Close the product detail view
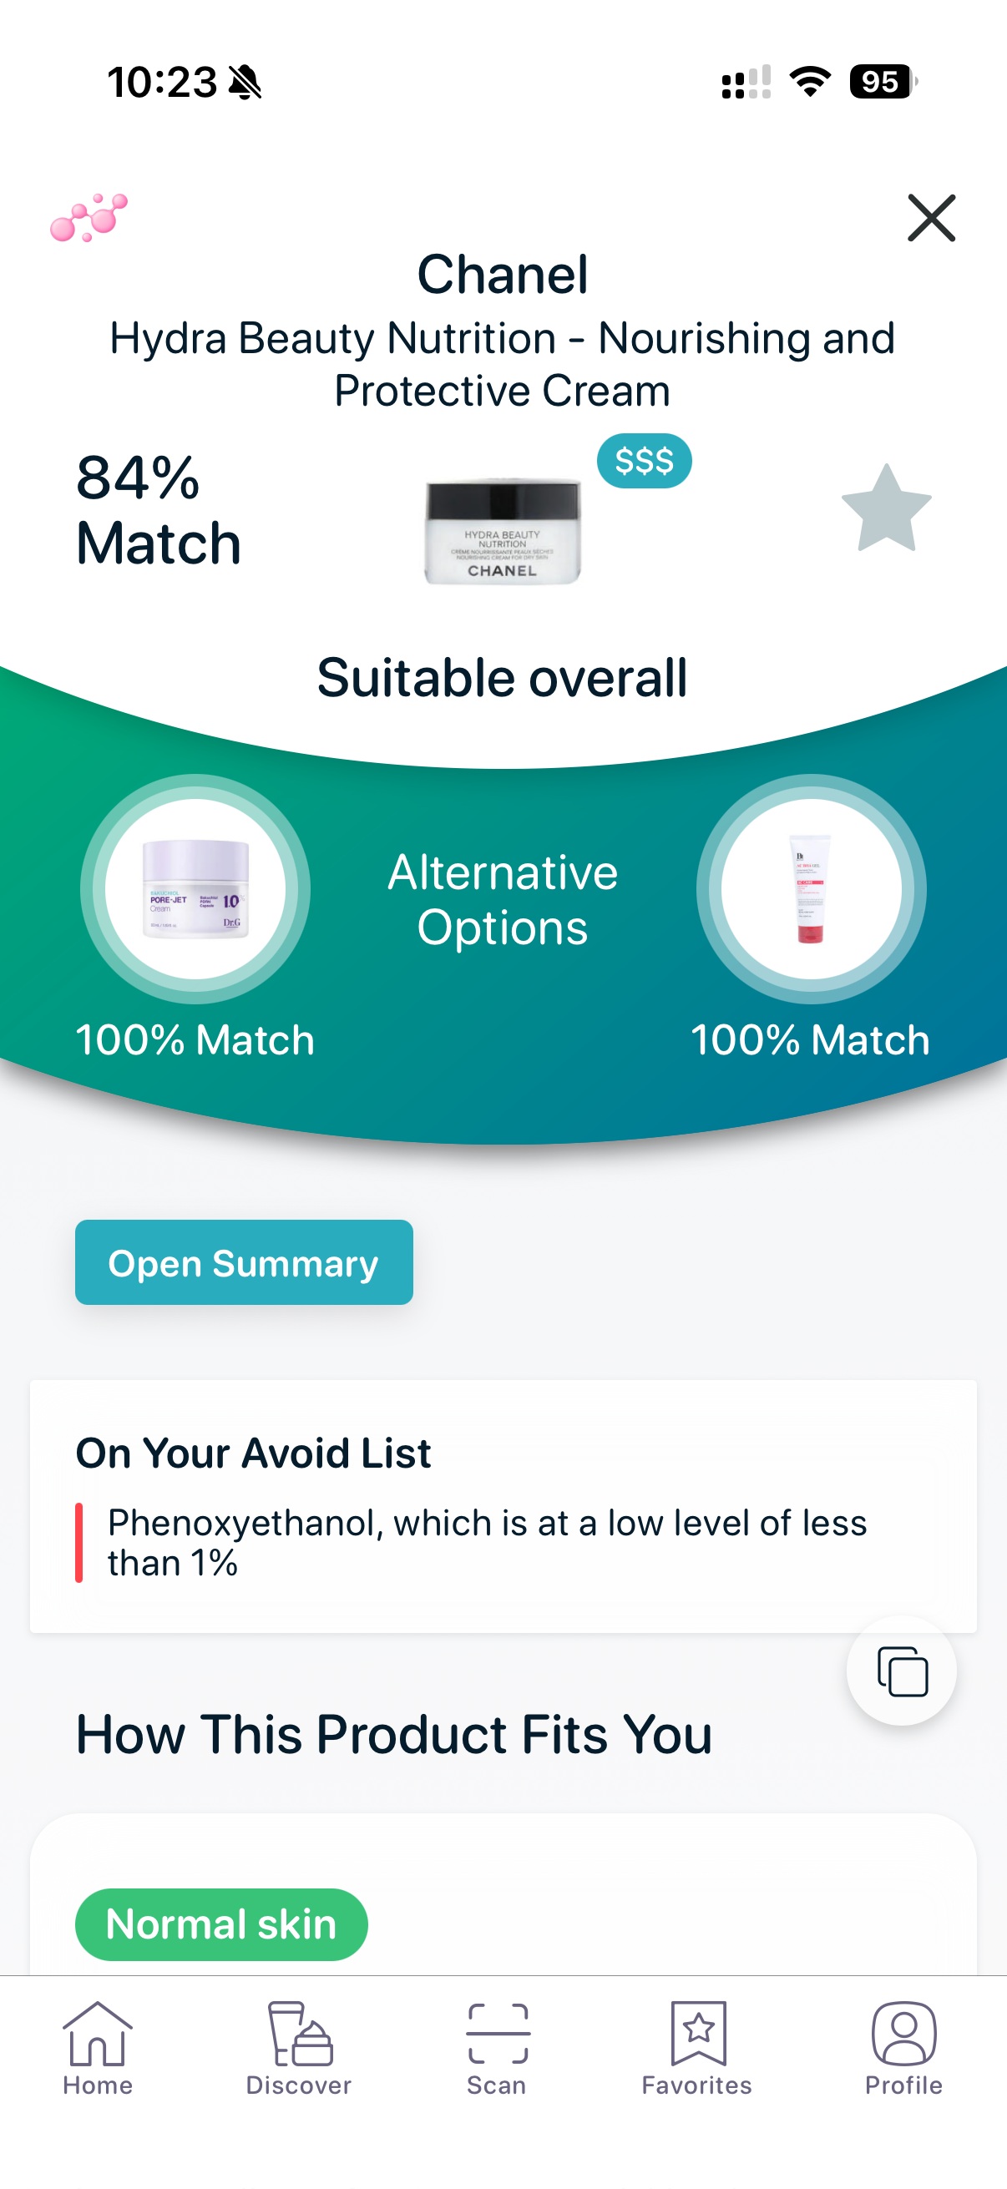1007x2189 pixels. click(931, 219)
